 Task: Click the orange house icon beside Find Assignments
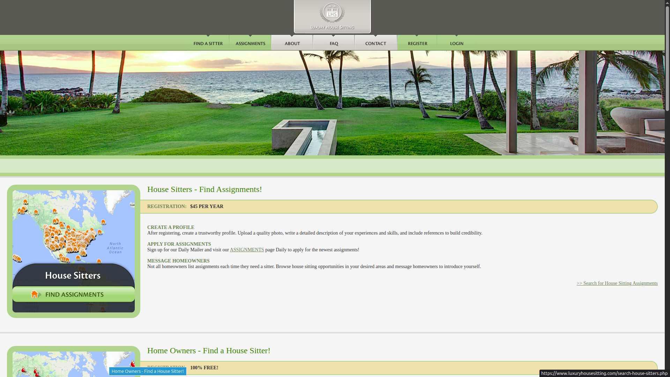pos(35,294)
